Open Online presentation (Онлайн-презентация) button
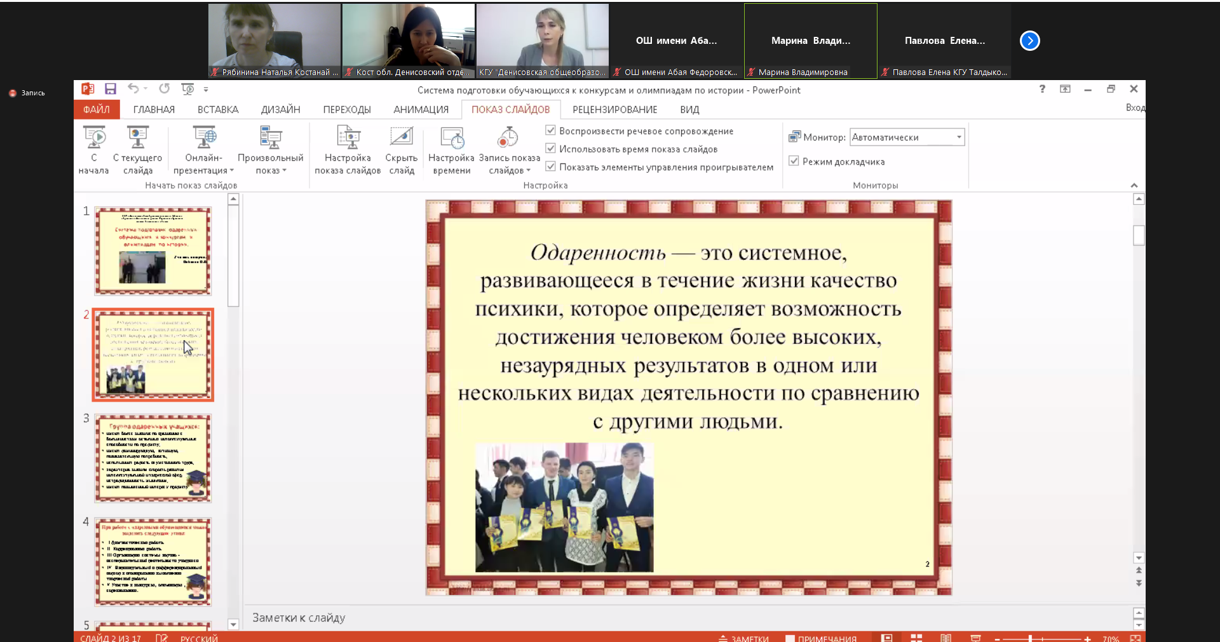The height and width of the screenshot is (642, 1220). tap(203, 151)
